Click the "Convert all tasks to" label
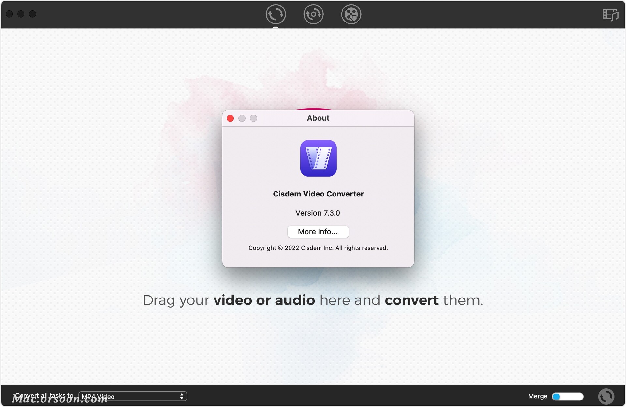This screenshot has height=407, width=626. click(x=44, y=395)
